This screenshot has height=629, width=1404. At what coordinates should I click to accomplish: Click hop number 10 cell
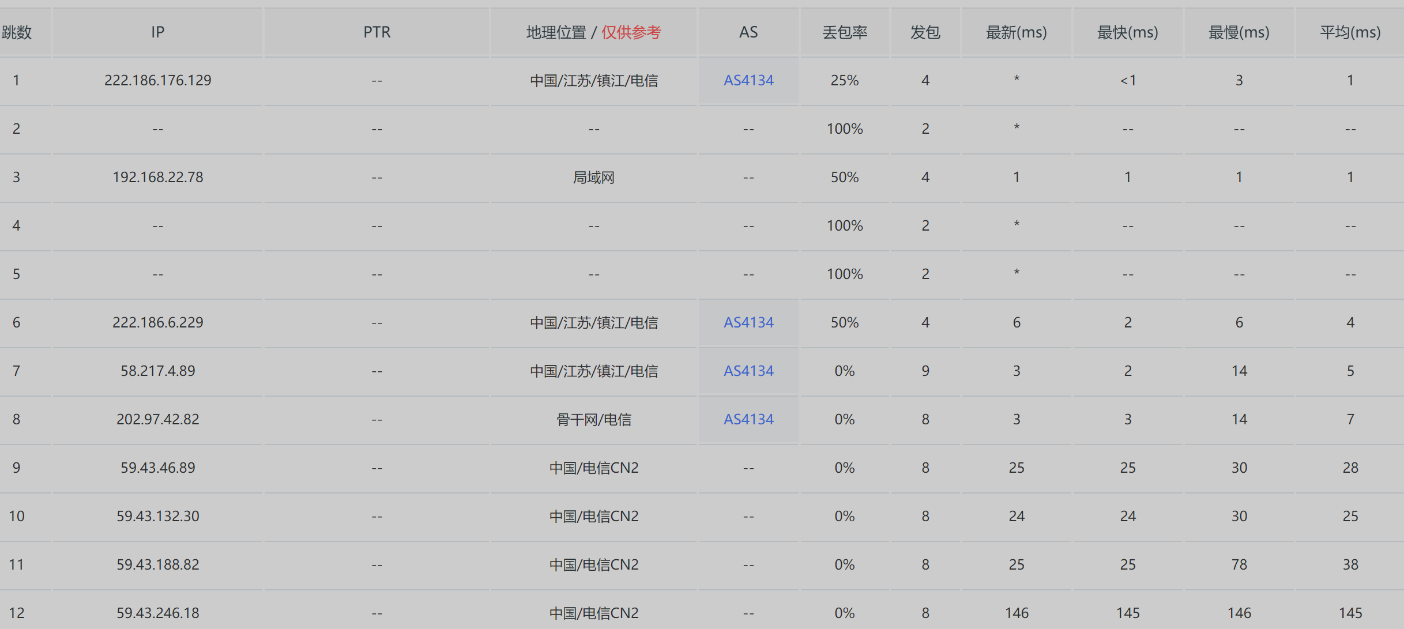pos(17,516)
